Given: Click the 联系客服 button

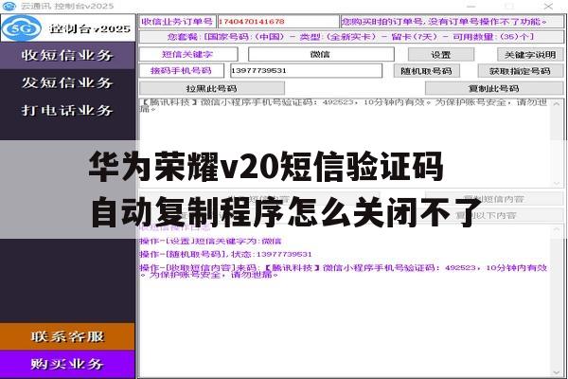Looking at the screenshot, I should [67, 336].
